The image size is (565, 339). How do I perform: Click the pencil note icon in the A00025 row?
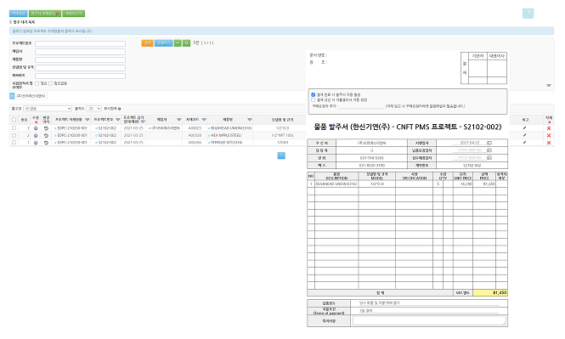coord(525,128)
